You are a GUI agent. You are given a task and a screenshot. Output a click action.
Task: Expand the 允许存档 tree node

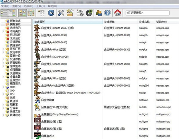(3, 59)
